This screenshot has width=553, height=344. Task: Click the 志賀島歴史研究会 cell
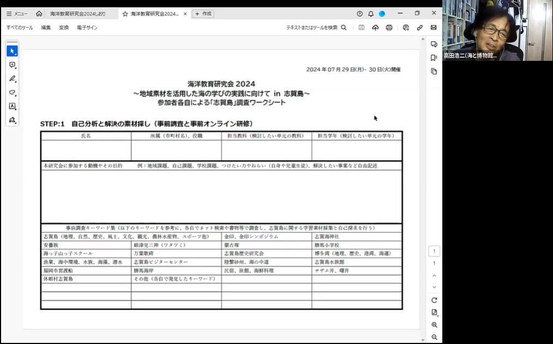pos(267,254)
